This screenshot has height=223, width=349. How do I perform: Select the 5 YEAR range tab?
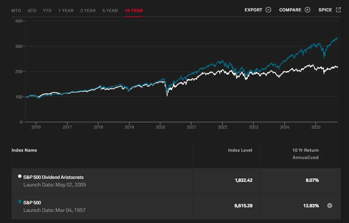point(110,11)
